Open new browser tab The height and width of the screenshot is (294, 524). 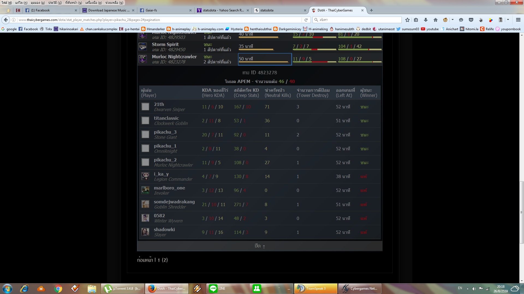click(x=371, y=10)
